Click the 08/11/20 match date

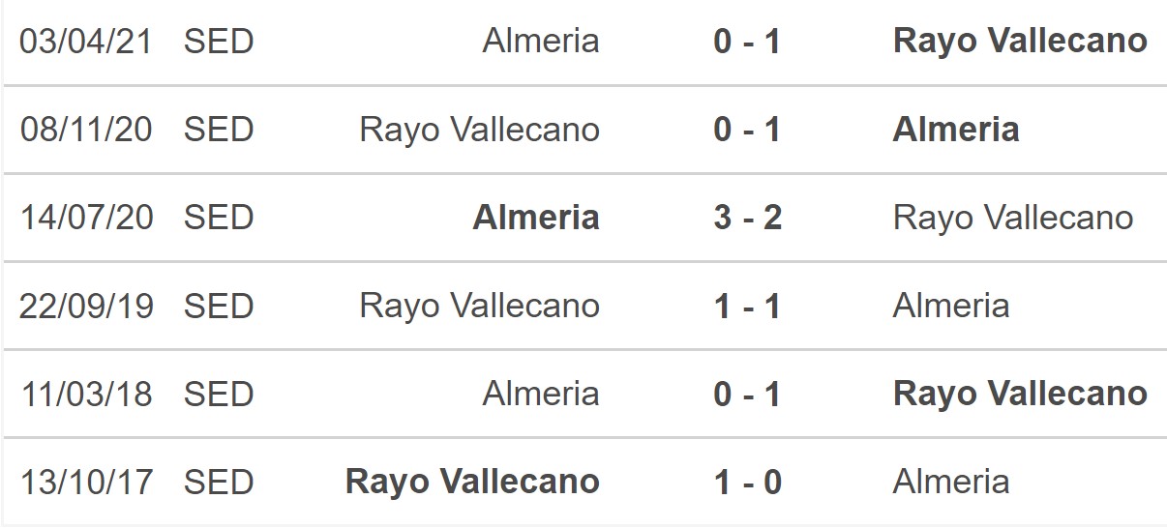click(86, 130)
